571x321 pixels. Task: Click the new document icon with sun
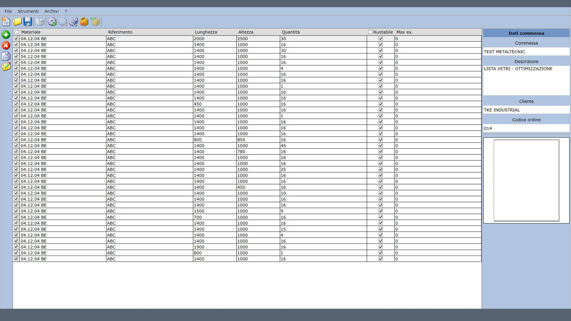tap(6, 22)
